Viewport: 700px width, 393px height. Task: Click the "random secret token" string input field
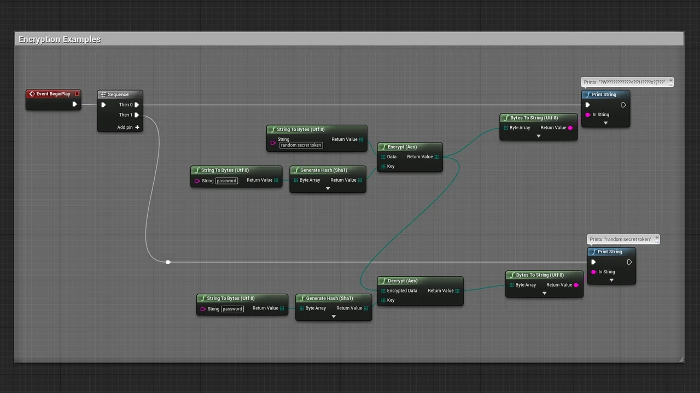(x=301, y=145)
